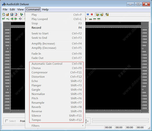152x131 pixels.
Task: Click waveform icon with purple vertical line
Action: (20, 19)
